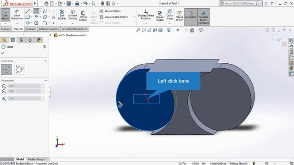Select the Sketch Fillet tool
Image resolution: width=294 pixels, height=165 pixels.
pyautogui.click(x=45, y=23)
